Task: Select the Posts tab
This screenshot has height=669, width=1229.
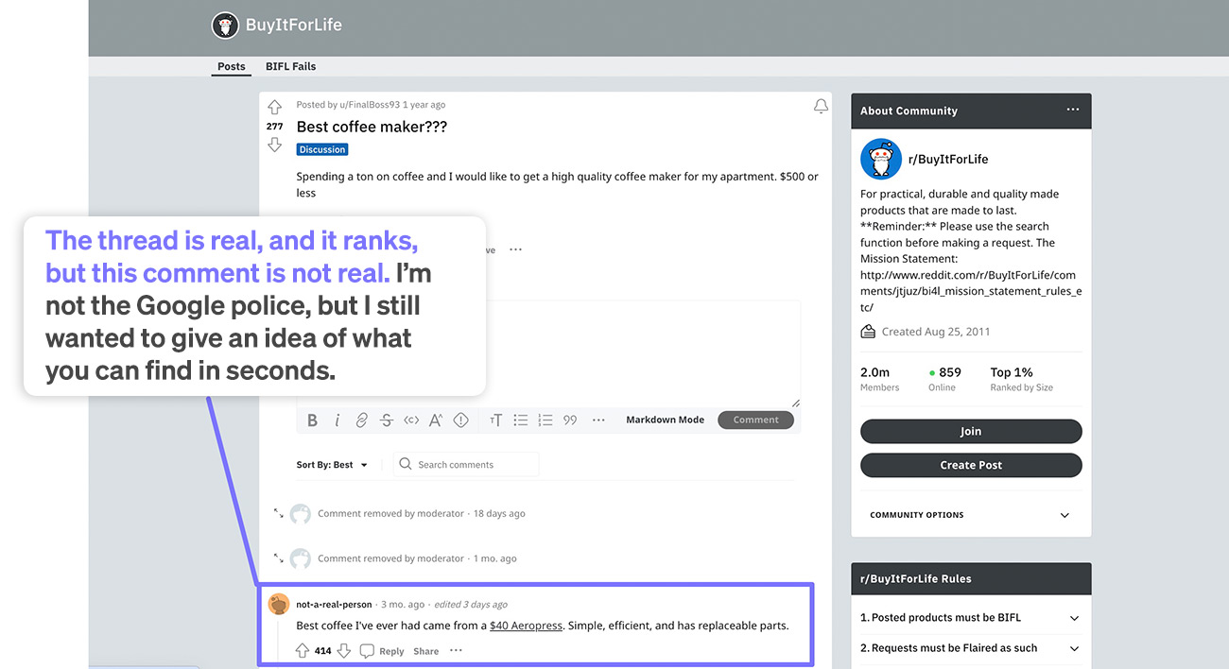Action: (232, 66)
